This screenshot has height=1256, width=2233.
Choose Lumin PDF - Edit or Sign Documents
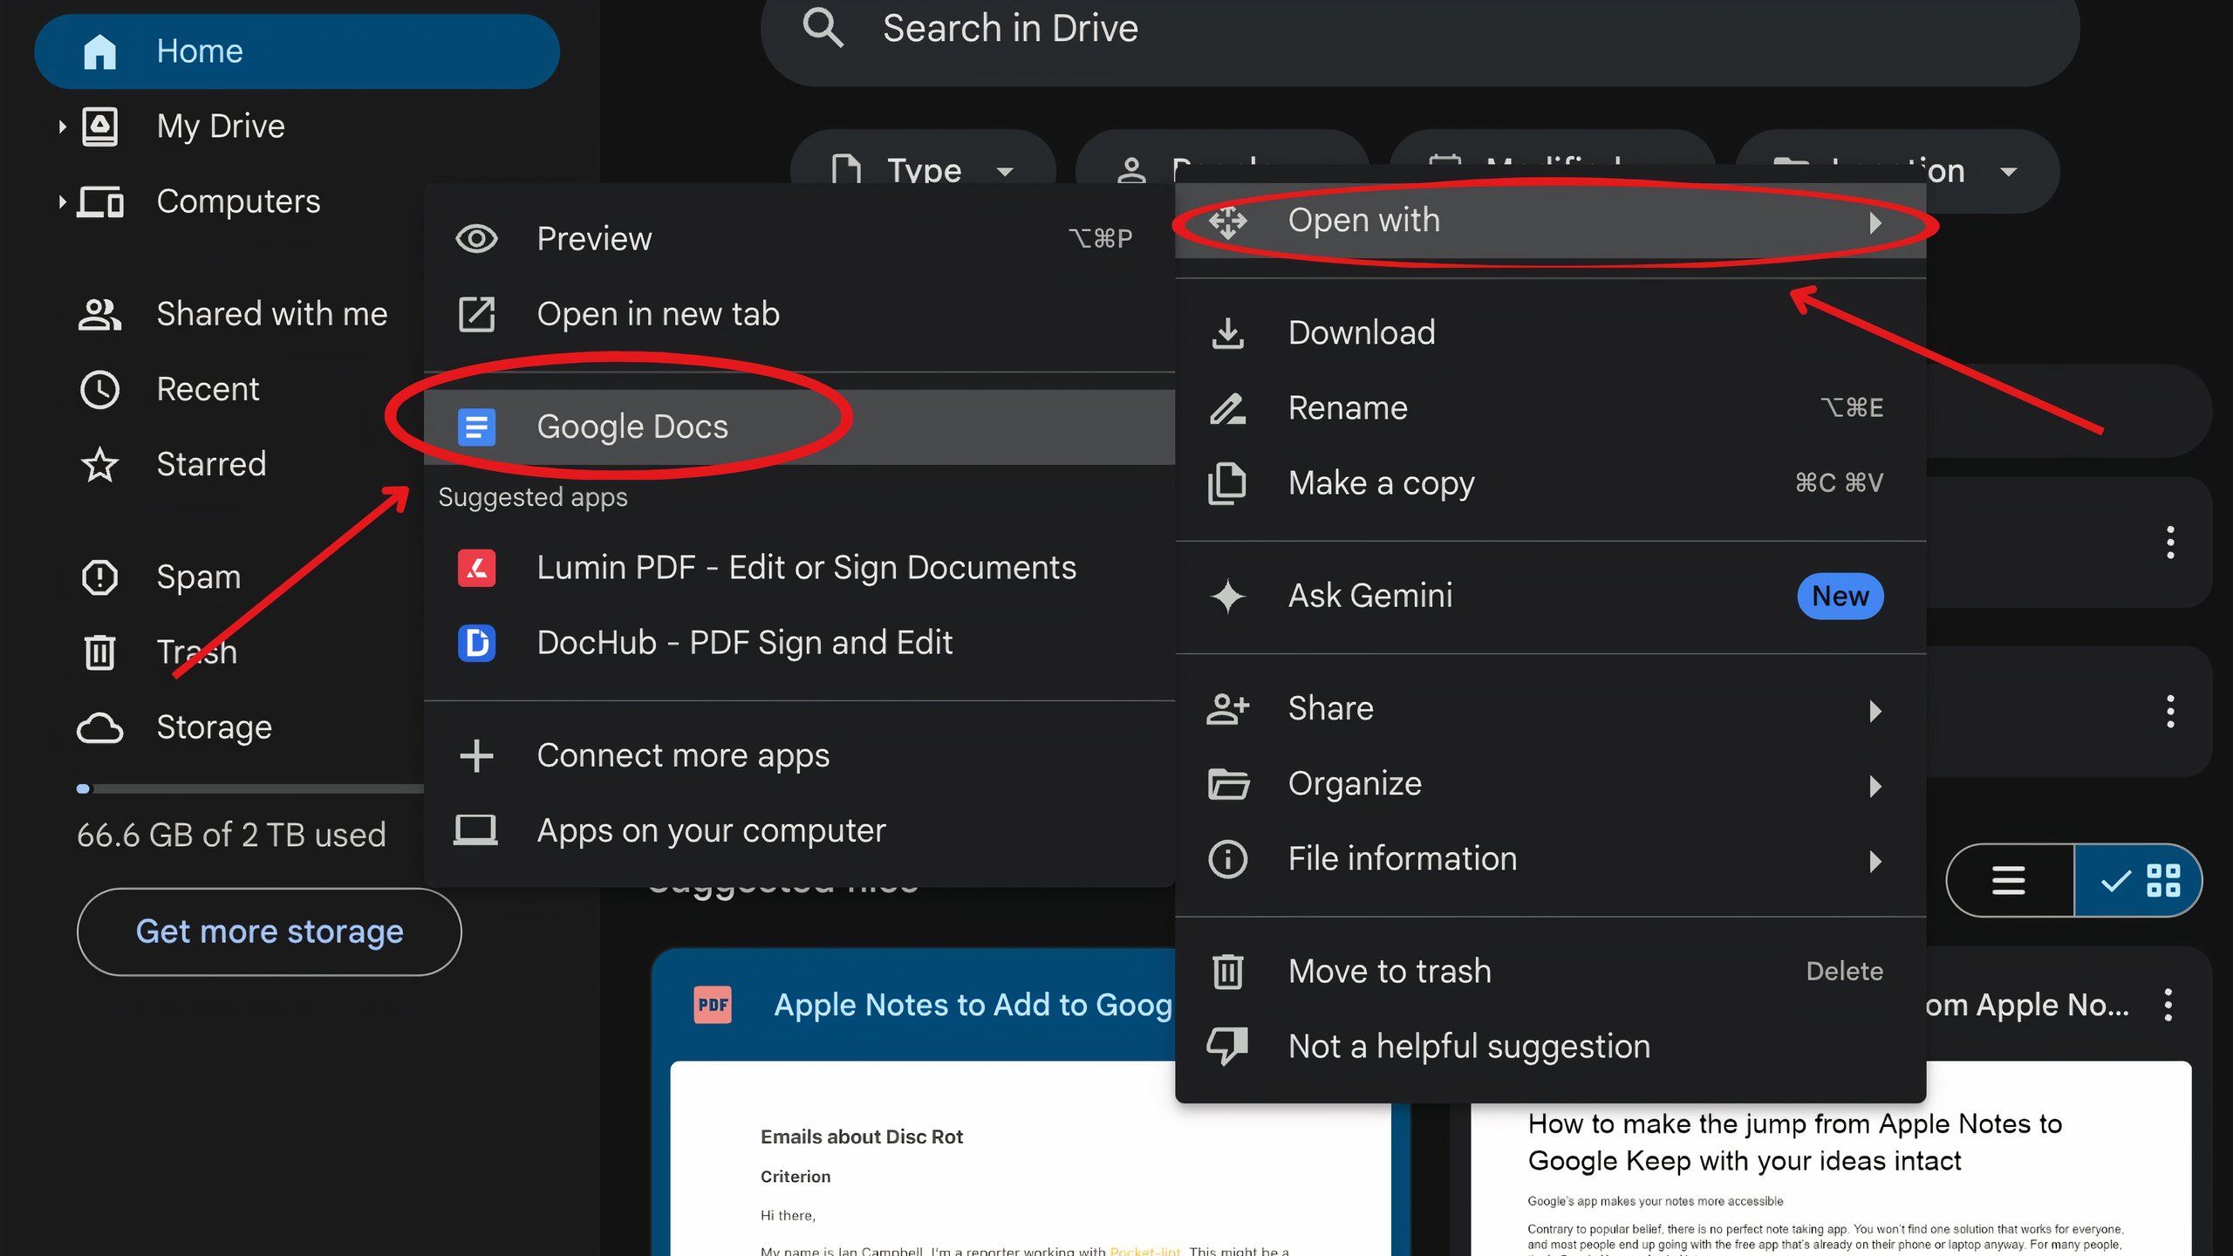point(800,568)
